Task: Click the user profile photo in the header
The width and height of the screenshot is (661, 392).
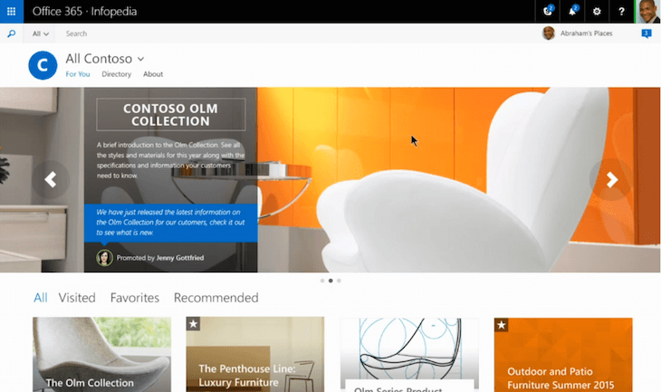Action: [x=648, y=12]
